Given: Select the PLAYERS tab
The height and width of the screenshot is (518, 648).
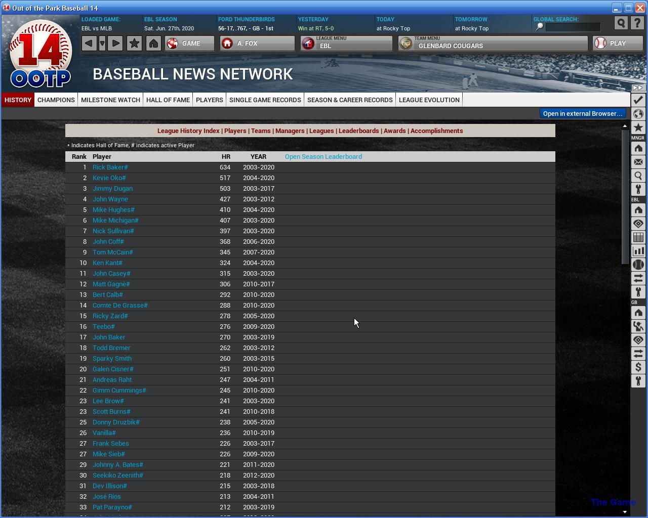Looking at the screenshot, I should pos(210,100).
